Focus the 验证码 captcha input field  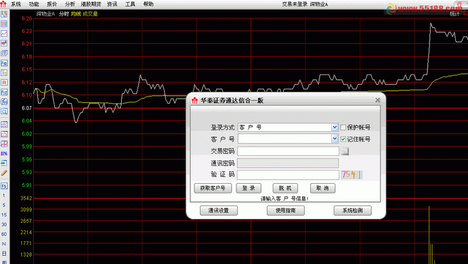click(x=288, y=175)
